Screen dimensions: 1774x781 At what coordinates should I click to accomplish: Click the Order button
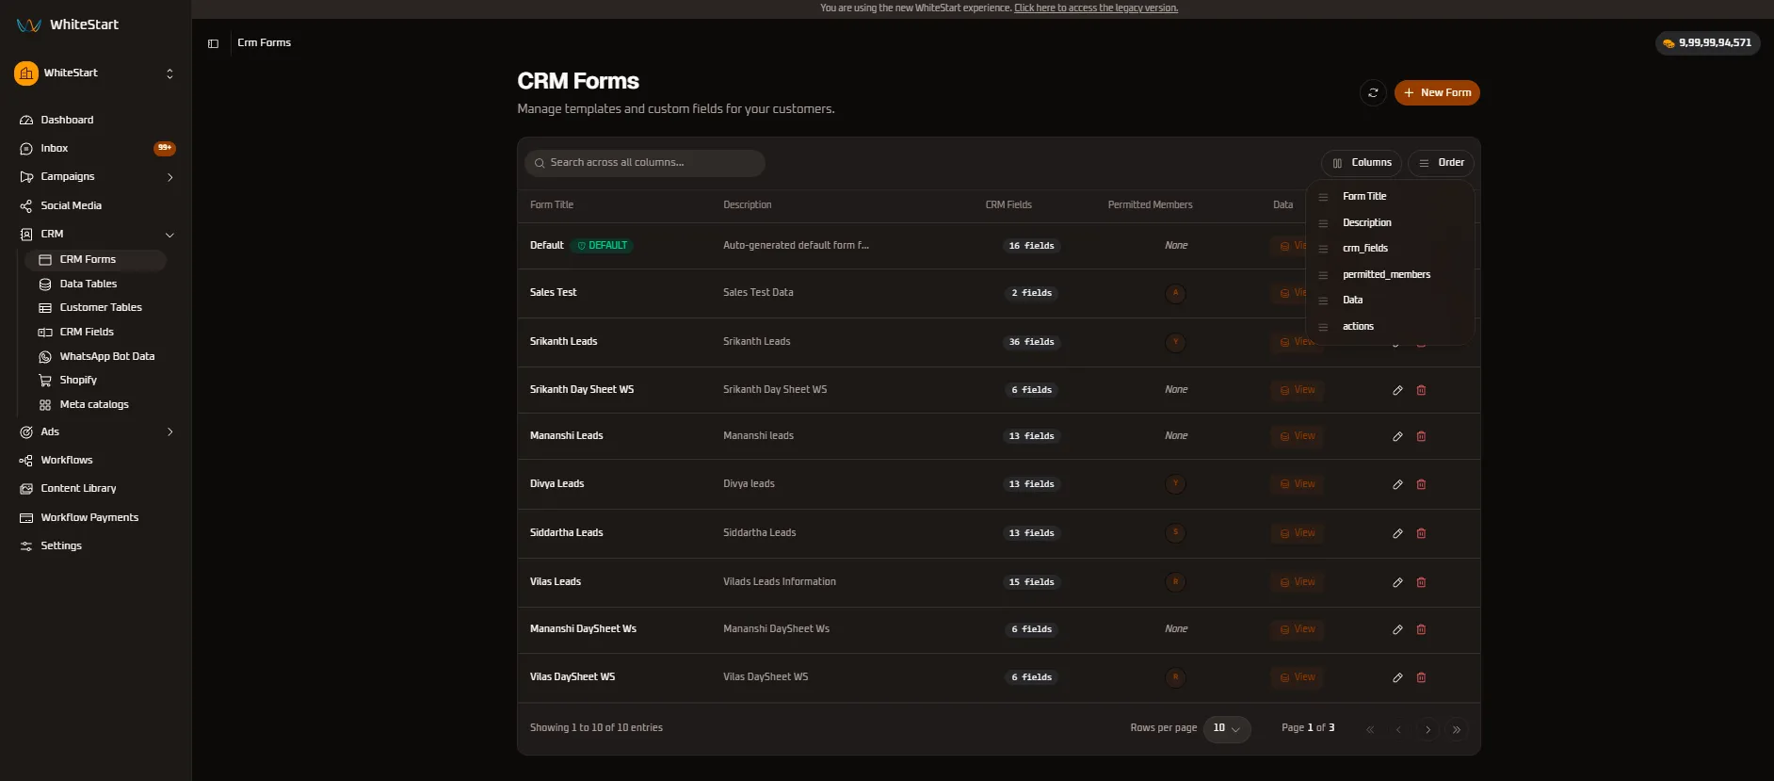coord(1442,163)
